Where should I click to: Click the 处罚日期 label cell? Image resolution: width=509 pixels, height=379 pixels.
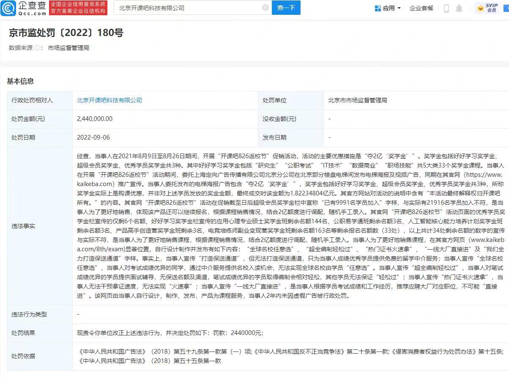(40, 137)
